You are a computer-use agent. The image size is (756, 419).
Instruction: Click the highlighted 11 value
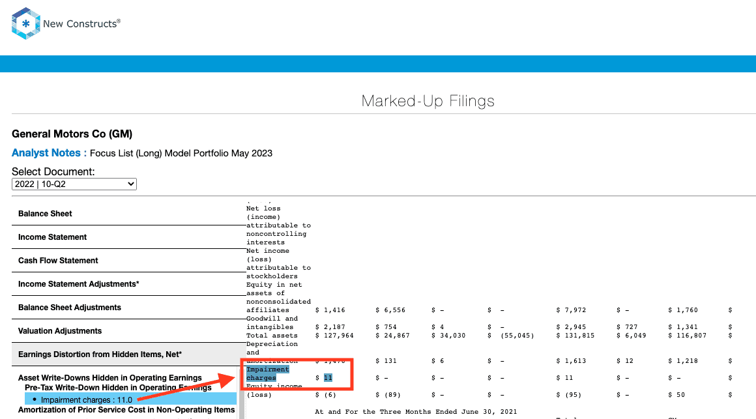[328, 377]
